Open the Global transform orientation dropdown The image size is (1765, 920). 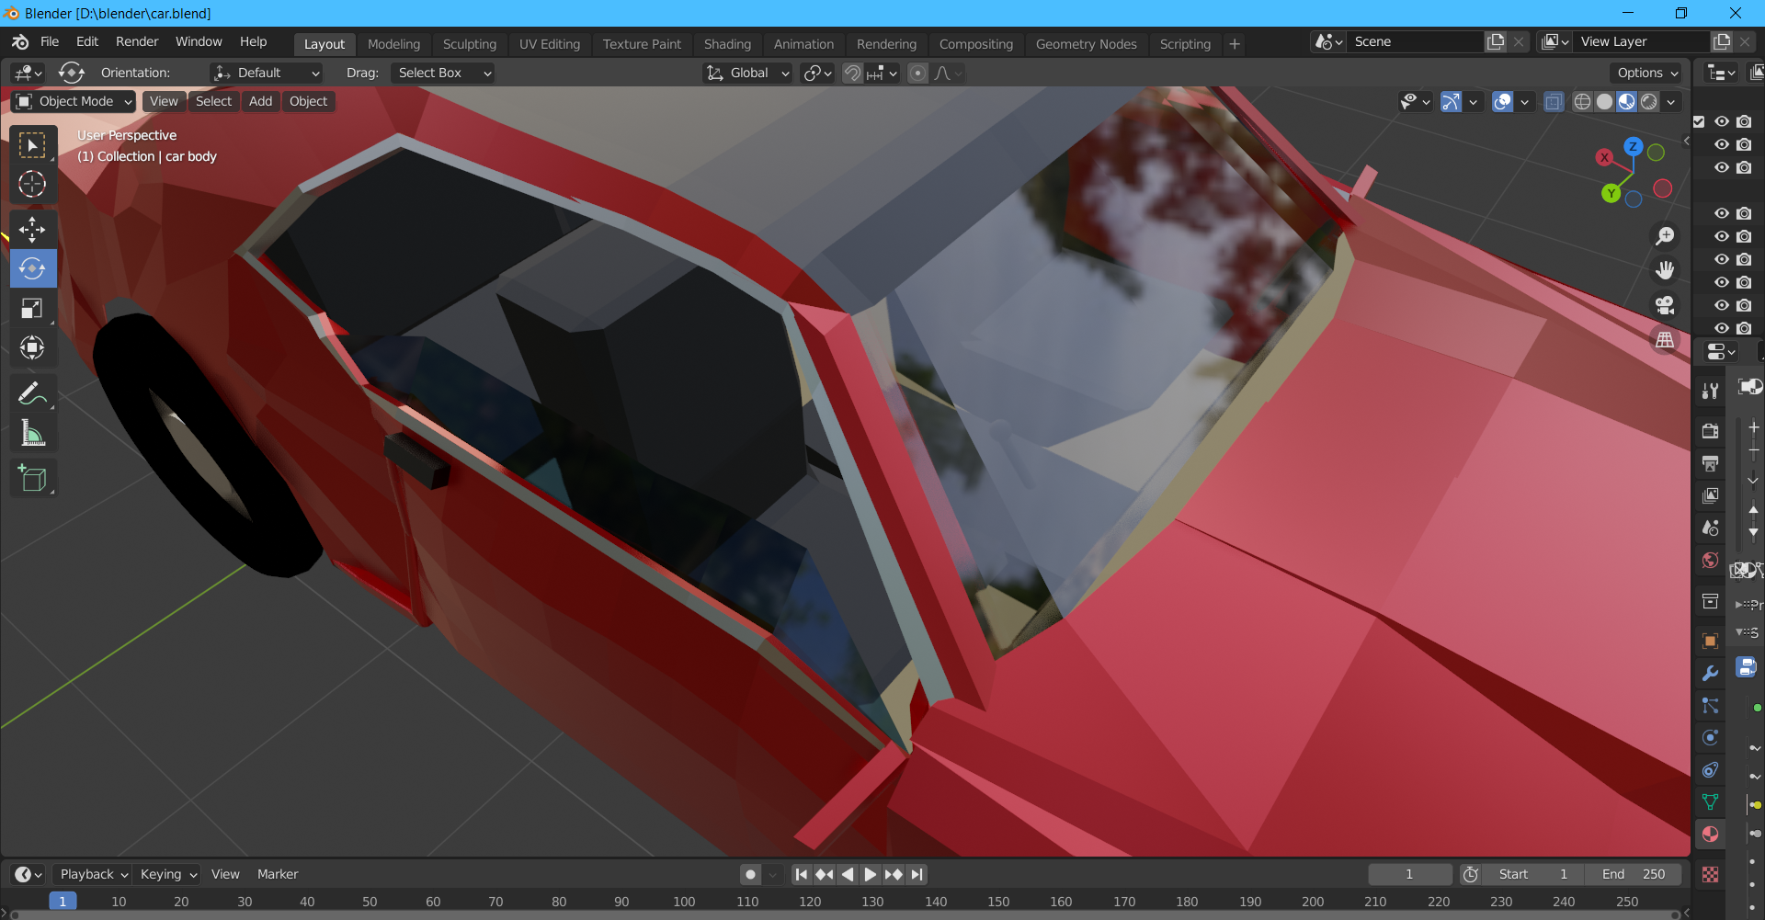(x=748, y=74)
